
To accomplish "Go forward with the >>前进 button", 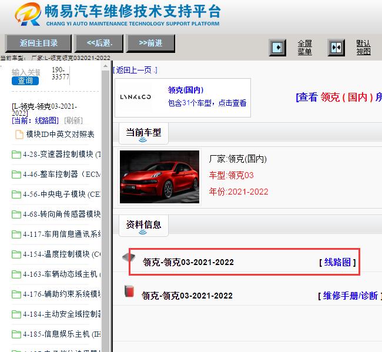I will coord(150,43).
